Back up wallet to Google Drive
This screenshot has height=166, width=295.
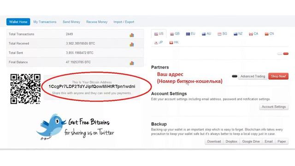[x=251, y=142]
